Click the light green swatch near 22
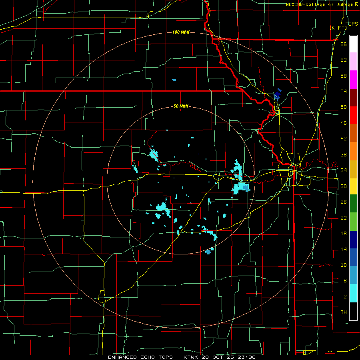The height and width of the screenshot is (360, 360). (353, 222)
